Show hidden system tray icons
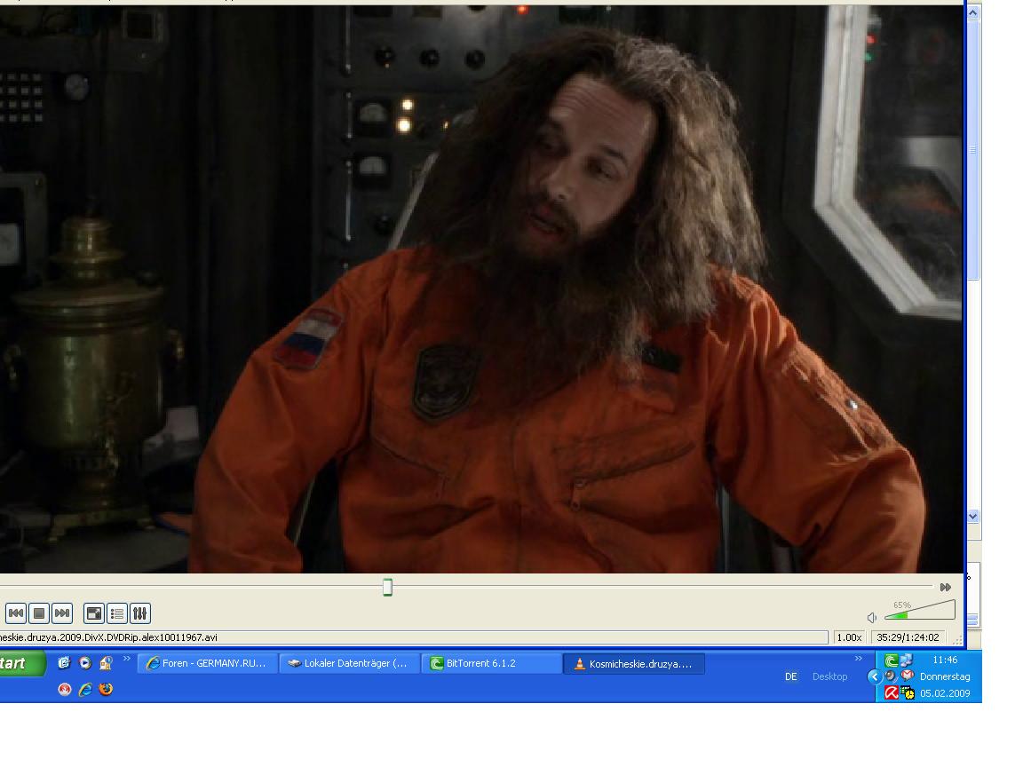The width and height of the screenshot is (1023, 767). (874, 676)
